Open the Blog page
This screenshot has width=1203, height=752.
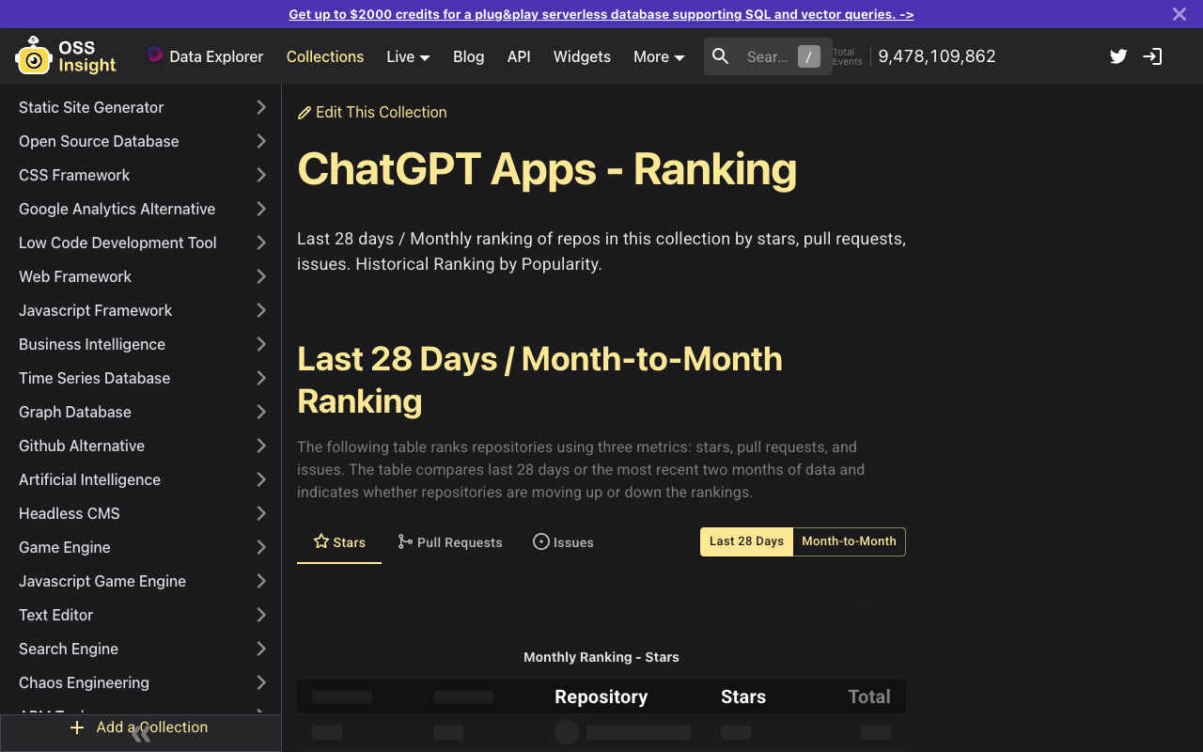468,56
